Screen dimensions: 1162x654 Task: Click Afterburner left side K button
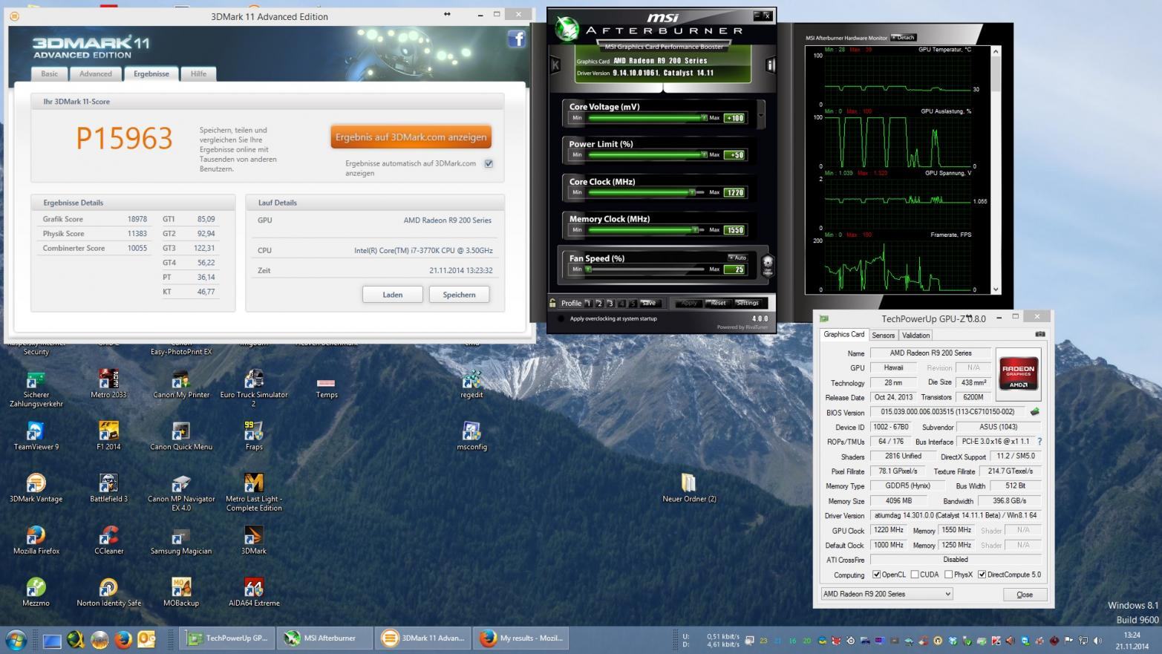[x=555, y=65]
